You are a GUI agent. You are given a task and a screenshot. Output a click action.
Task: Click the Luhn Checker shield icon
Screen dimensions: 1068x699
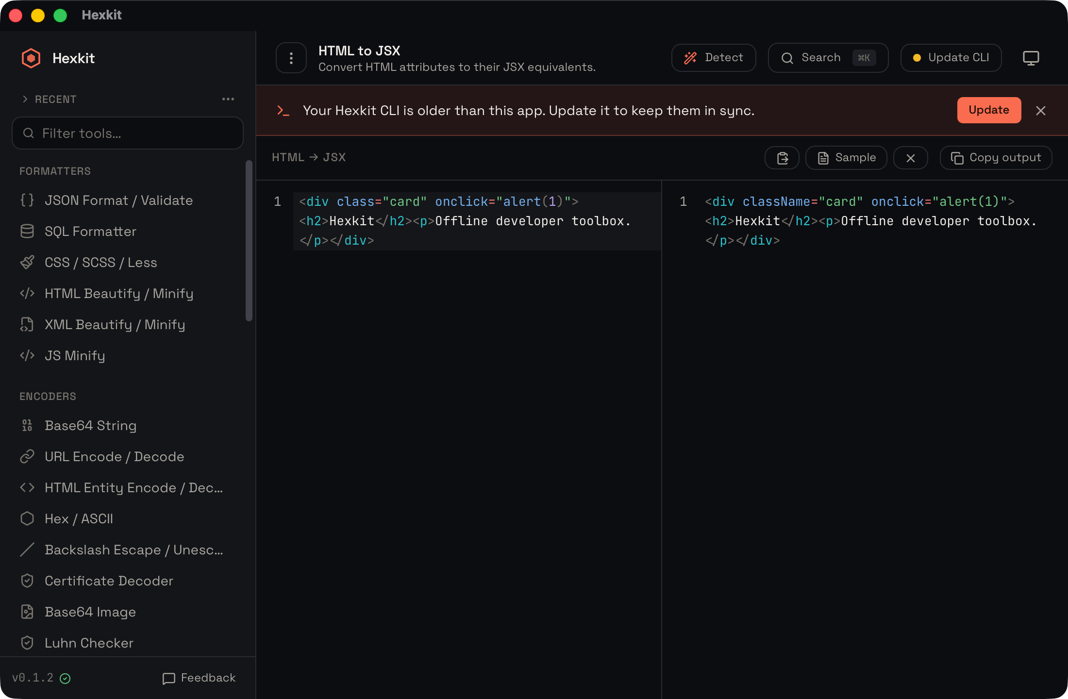(x=27, y=643)
